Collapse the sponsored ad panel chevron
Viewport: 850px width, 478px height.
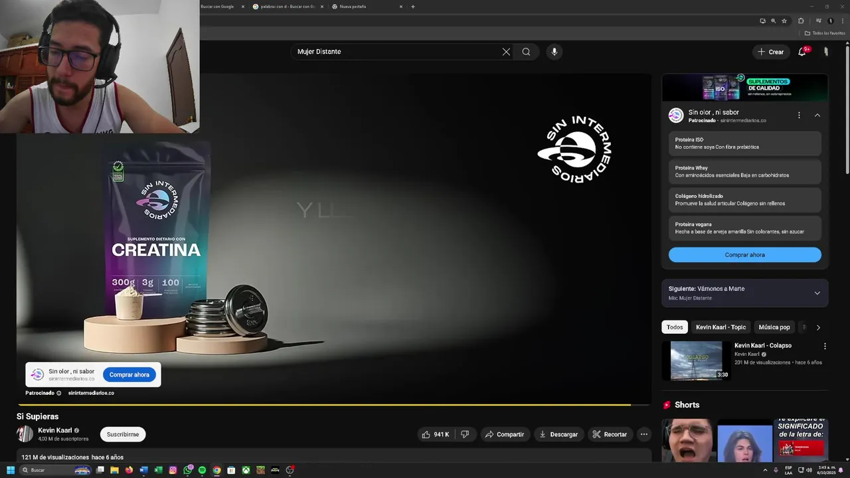point(817,116)
